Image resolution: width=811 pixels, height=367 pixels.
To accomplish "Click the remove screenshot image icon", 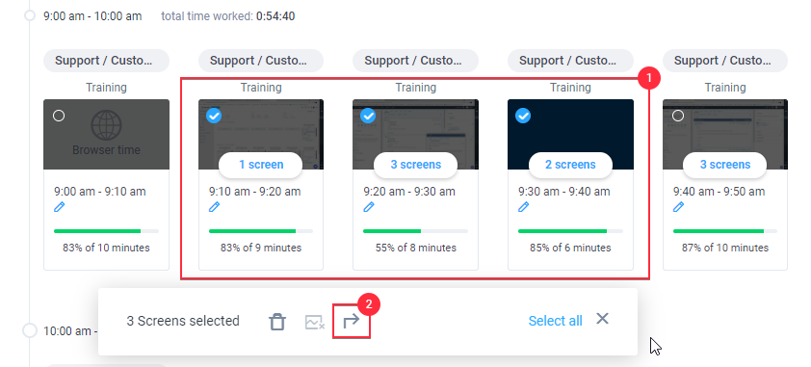I will coord(314,322).
